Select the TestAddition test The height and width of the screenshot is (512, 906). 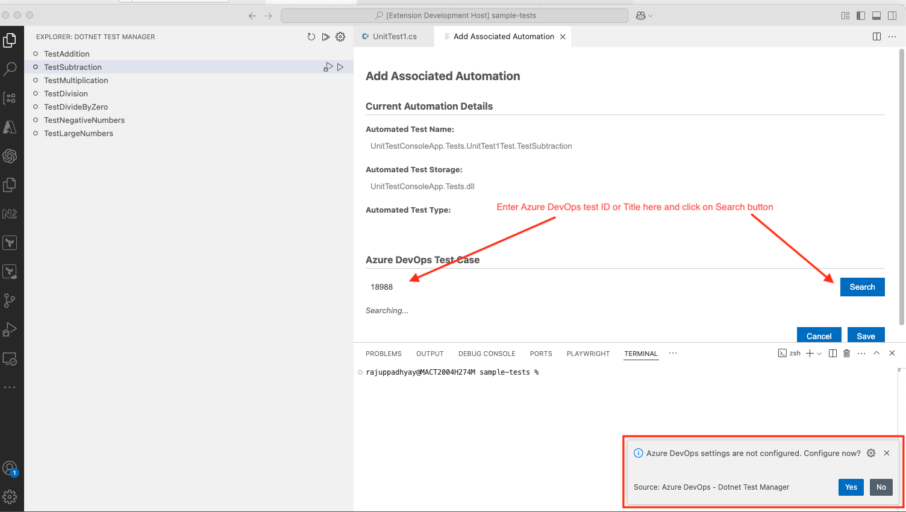[x=189, y=54]
